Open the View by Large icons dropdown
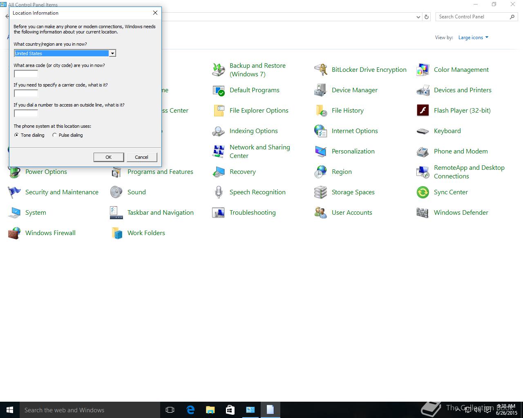523x418 pixels. (x=473, y=38)
